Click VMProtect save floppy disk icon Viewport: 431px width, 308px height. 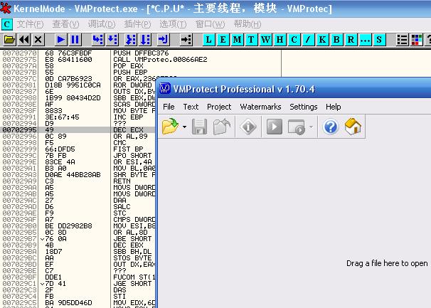199,127
